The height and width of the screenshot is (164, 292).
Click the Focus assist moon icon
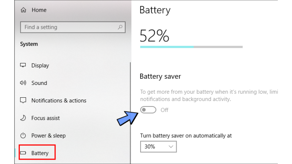coord(23,118)
